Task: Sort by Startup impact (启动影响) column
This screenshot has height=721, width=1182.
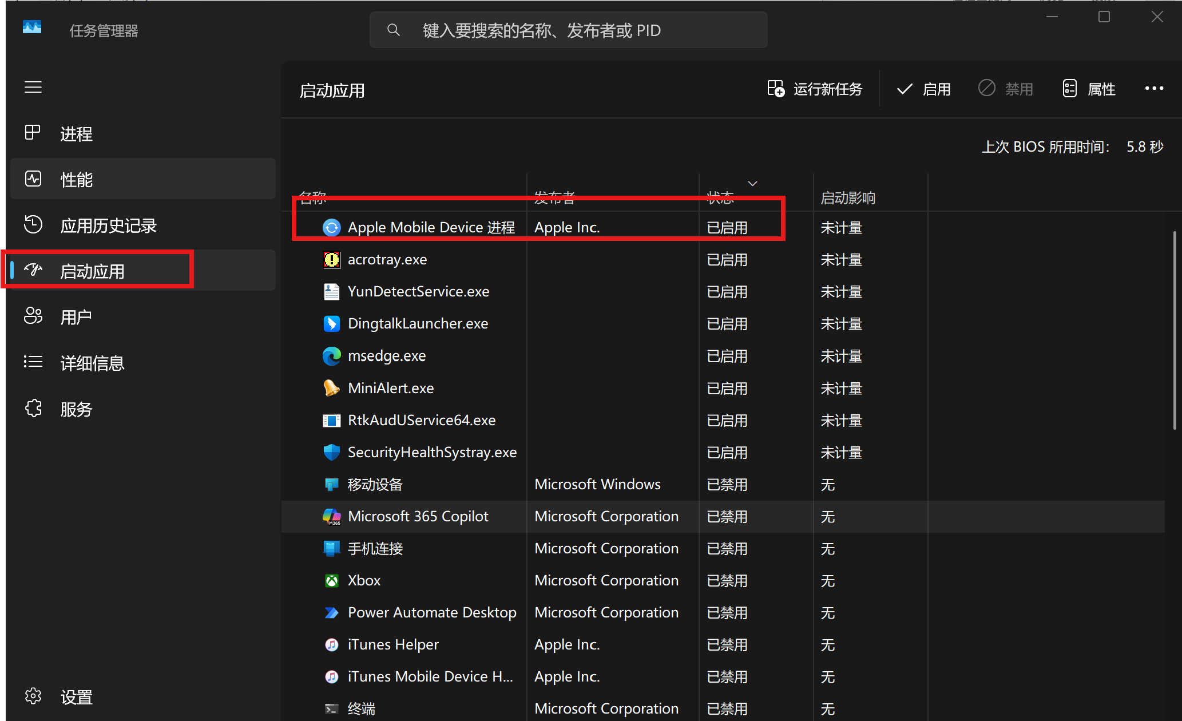Action: click(848, 198)
